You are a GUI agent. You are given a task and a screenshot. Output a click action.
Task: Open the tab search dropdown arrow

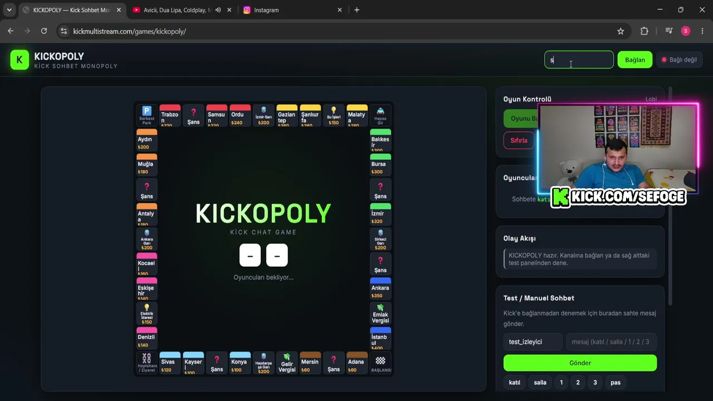point(9,10)
